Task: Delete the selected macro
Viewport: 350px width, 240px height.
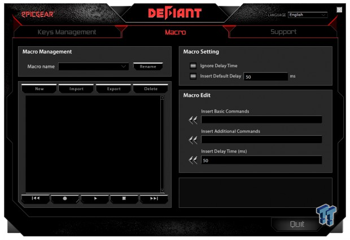Action: coord(151,88)
